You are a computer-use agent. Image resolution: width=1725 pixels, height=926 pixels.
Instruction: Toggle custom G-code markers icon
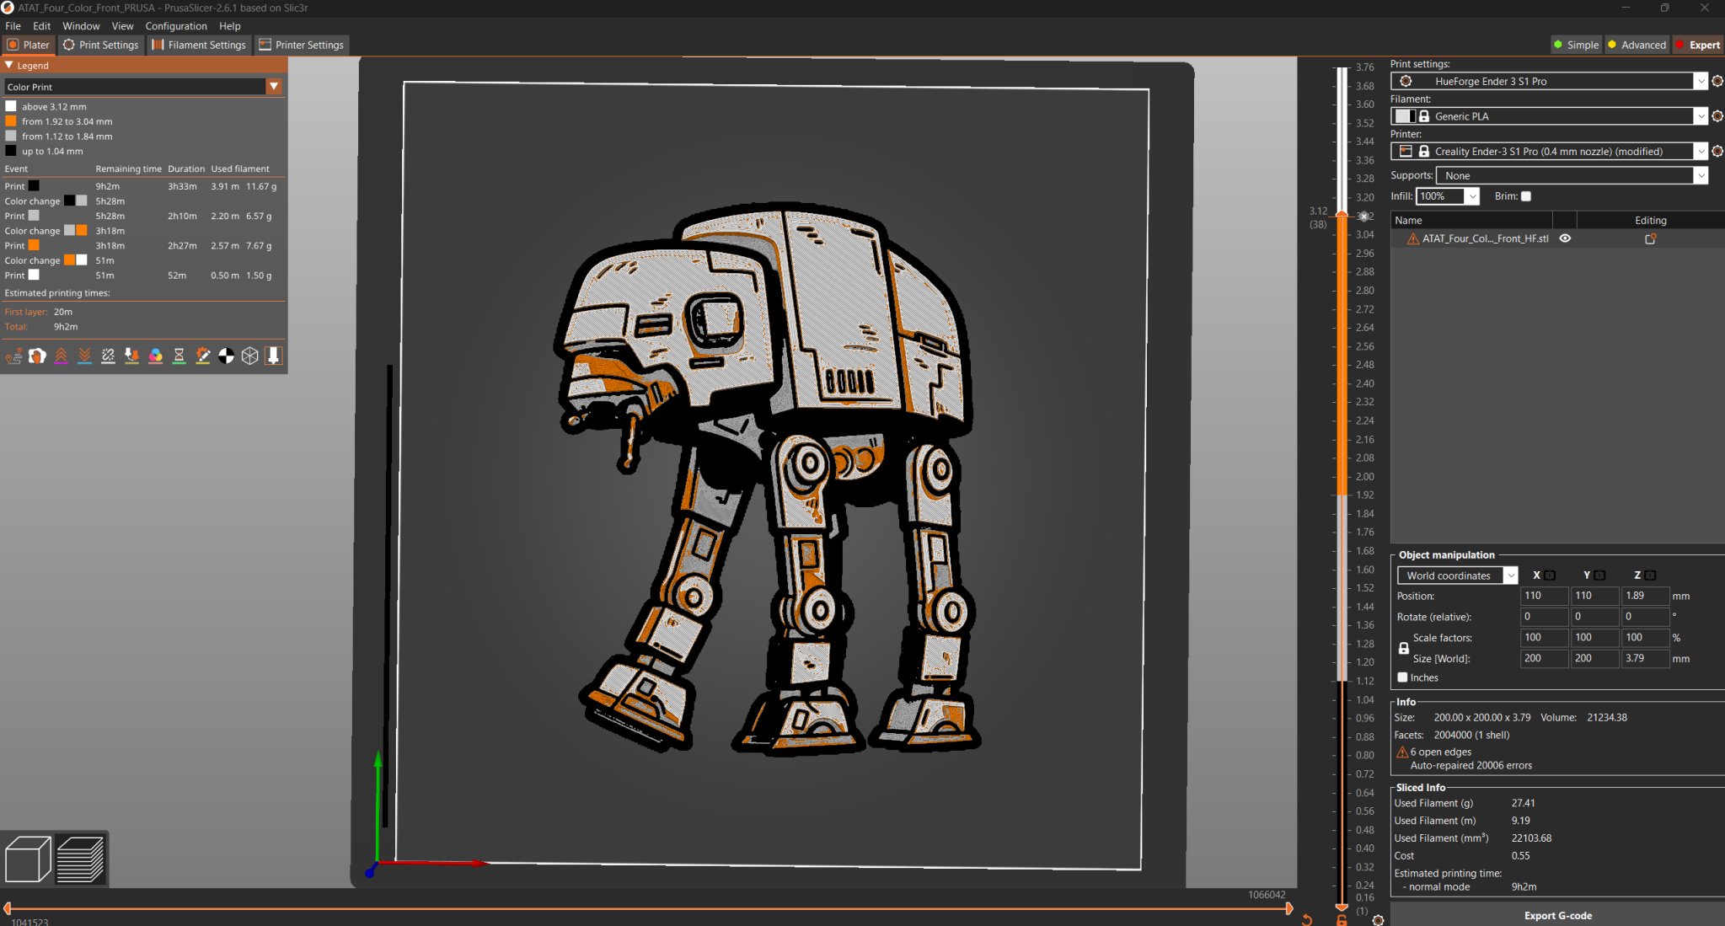click(202, 356)
